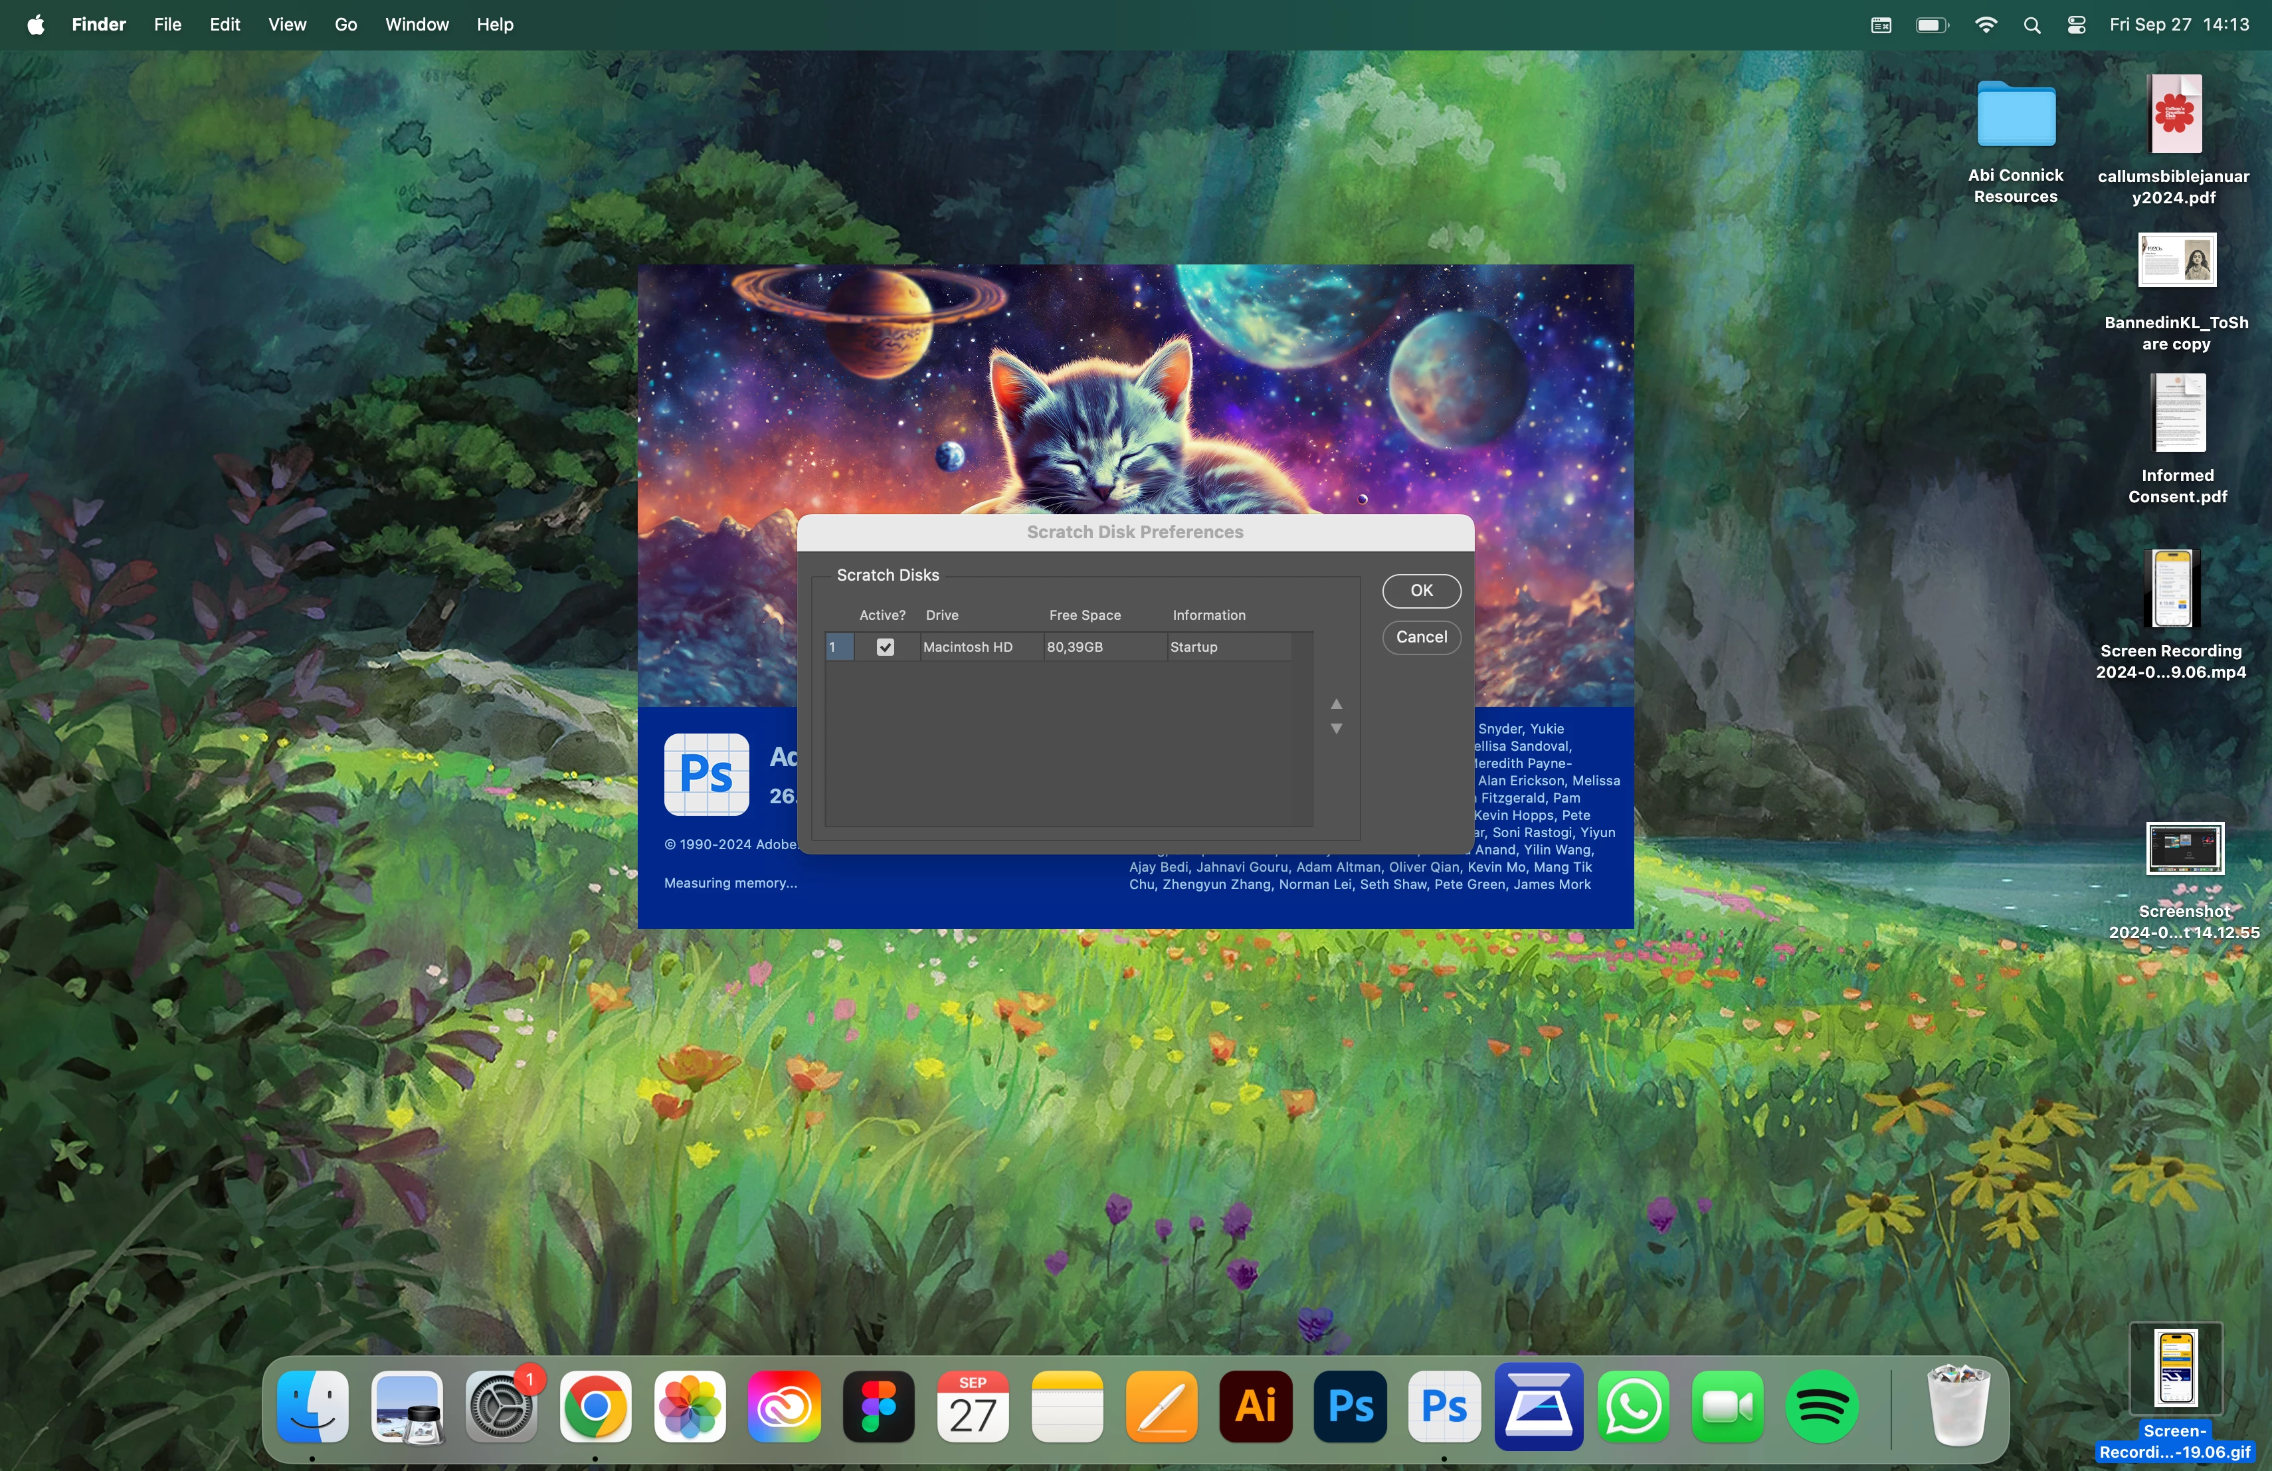Open the Window menu
Viewport: 2272px width, 1471px height.
point(417,25)
